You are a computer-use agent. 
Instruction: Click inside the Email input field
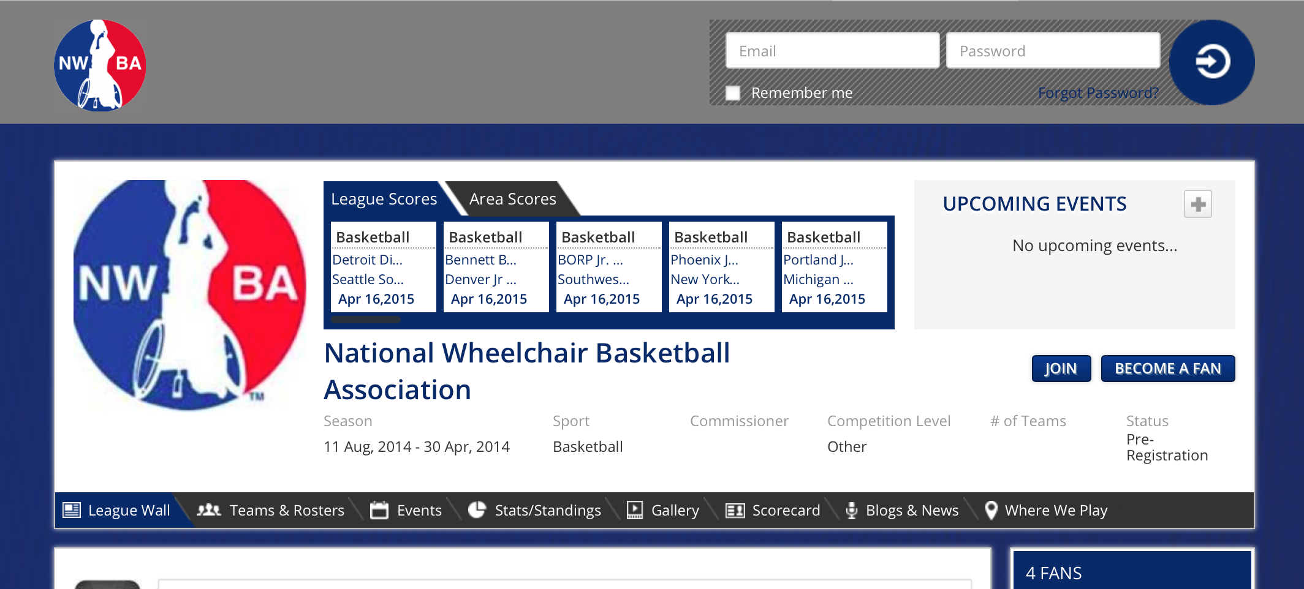(x=832, y=51)
